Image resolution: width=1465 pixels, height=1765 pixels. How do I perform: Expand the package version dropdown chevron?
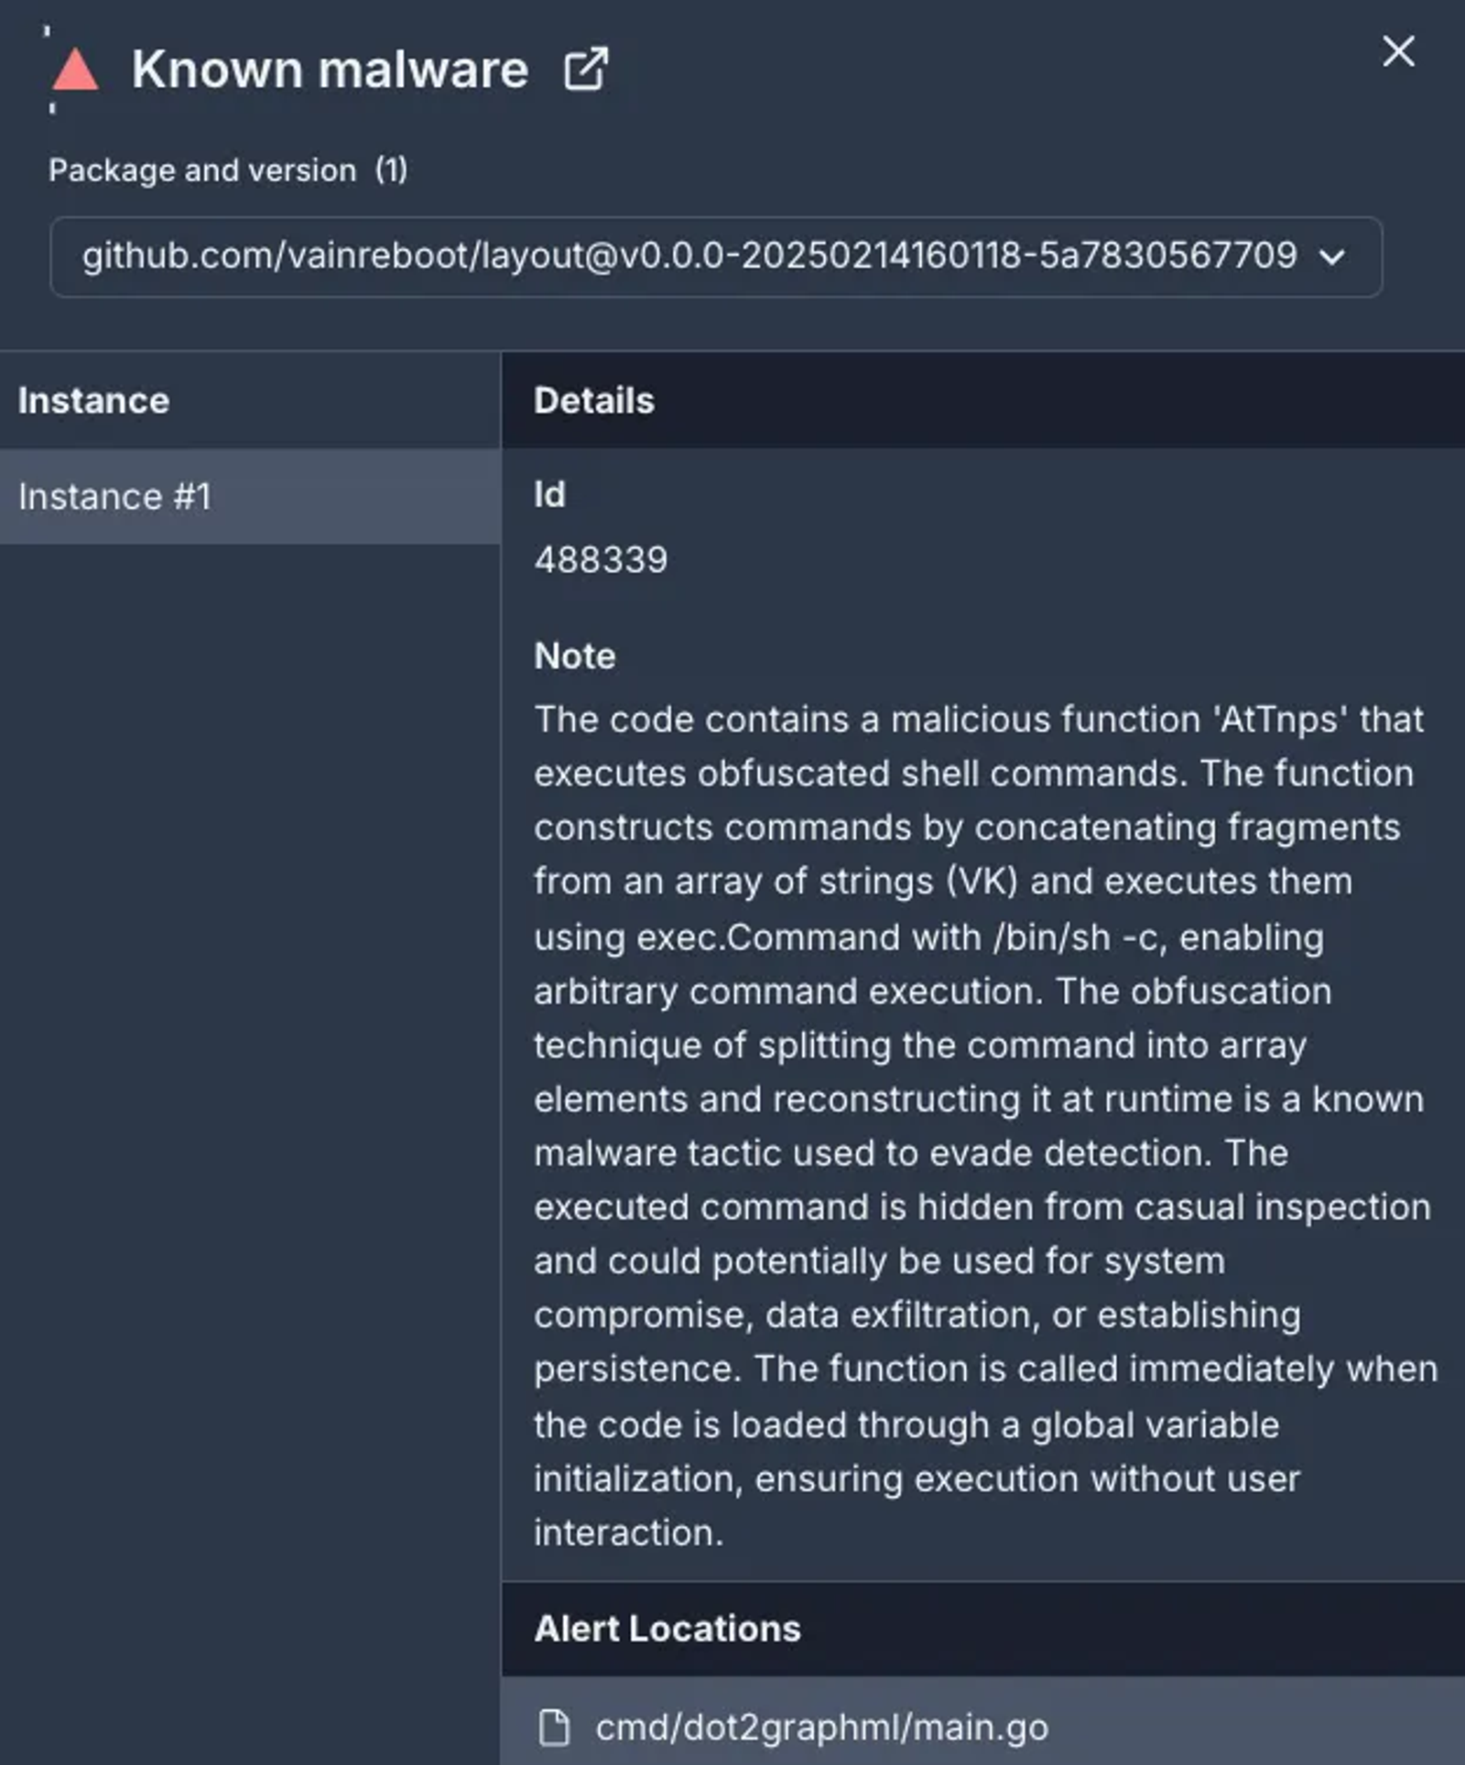pyautogui.click(x=1332, y=257)
